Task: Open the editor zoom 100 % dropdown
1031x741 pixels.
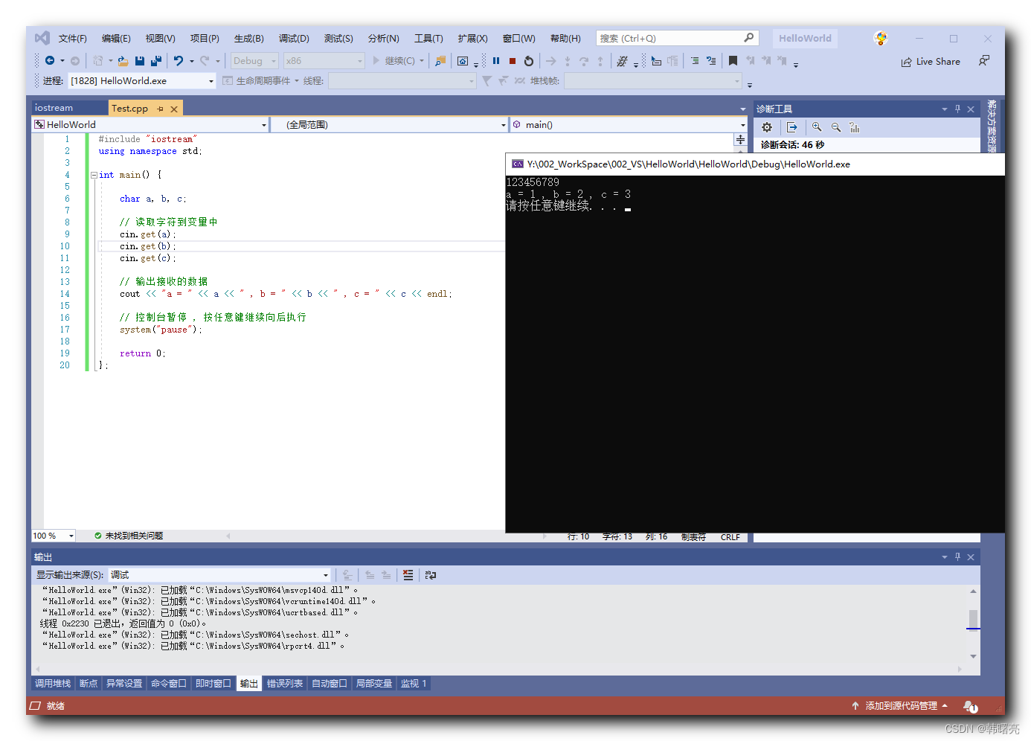Action: point(54,536)
